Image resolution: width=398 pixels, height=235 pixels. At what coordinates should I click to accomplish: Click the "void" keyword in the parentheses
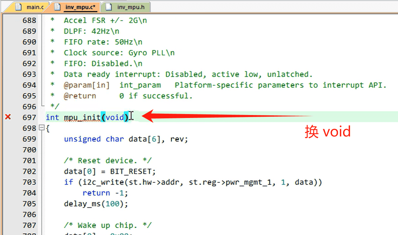pos(115,117)
